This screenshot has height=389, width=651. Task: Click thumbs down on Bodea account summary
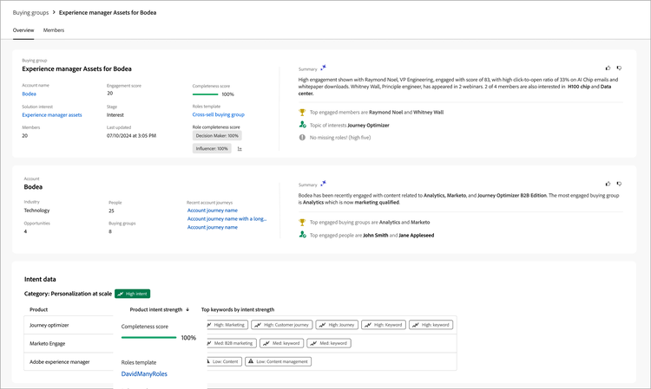point(619,184)
